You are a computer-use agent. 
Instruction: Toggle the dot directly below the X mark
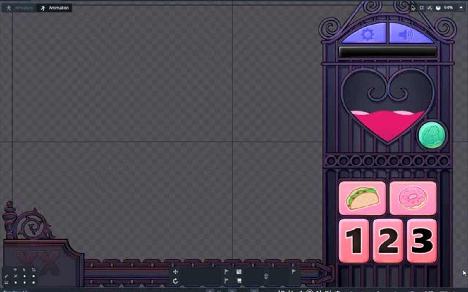16,282
